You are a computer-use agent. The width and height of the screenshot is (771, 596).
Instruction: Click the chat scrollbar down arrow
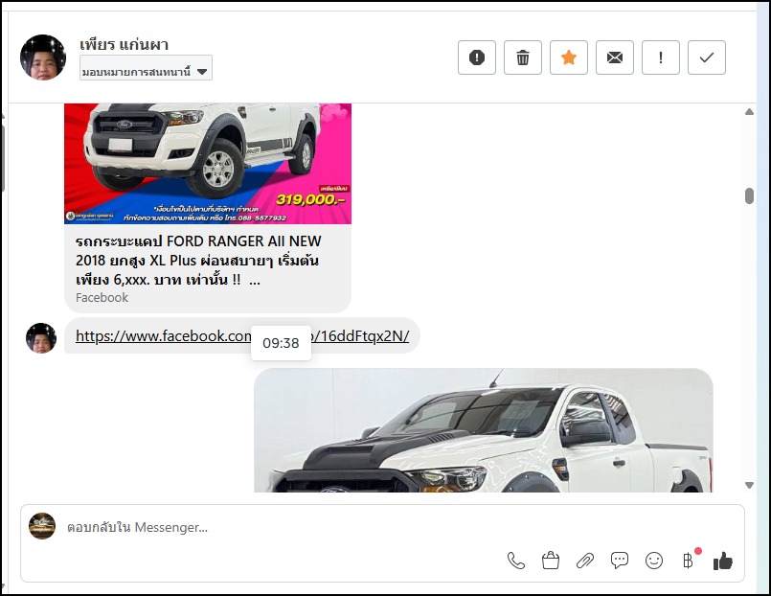749,486
